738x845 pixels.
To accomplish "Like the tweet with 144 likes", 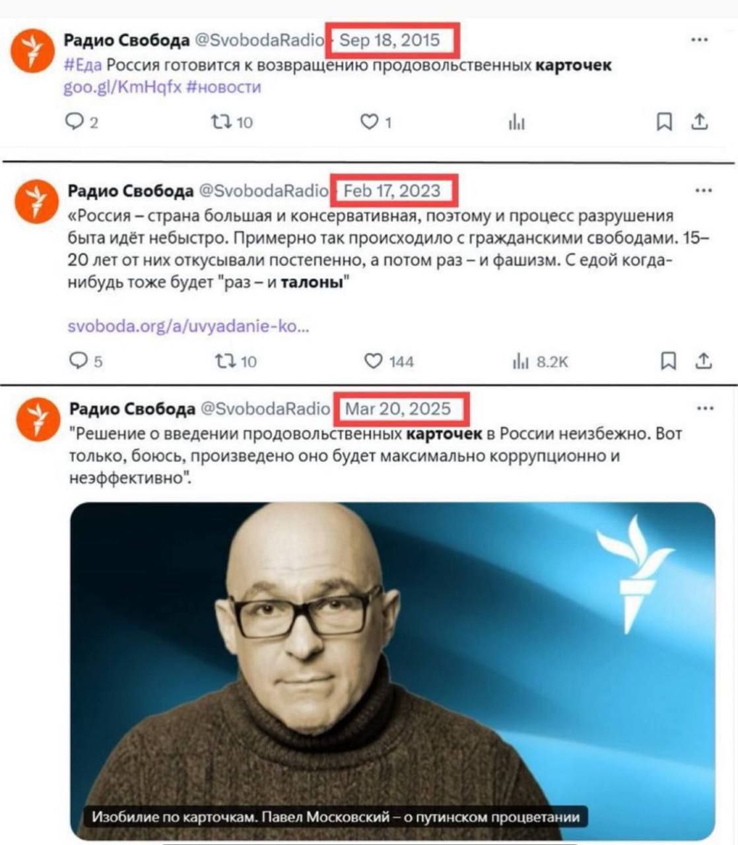I will point(374,360).
